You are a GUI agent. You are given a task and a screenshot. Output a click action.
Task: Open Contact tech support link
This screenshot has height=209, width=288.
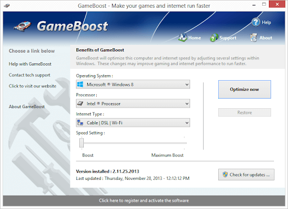click(29, 75)
